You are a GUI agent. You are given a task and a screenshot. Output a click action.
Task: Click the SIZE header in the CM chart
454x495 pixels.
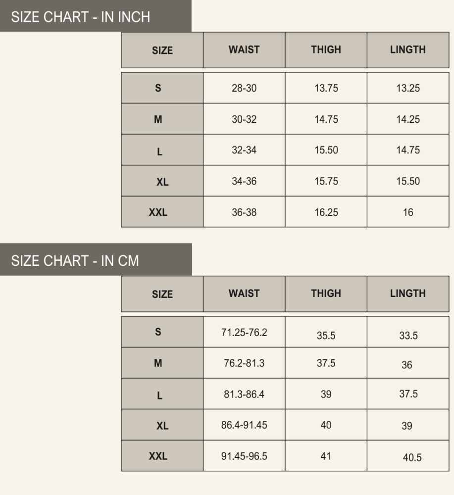tap(162, 295)
